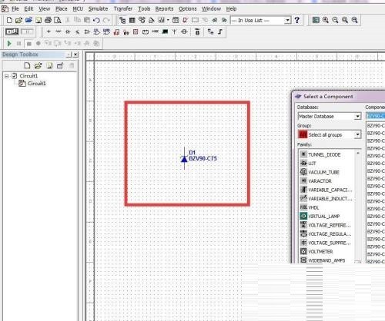Click the Zoom in magnifier icon
385x321 pixels.
point(326,20)
